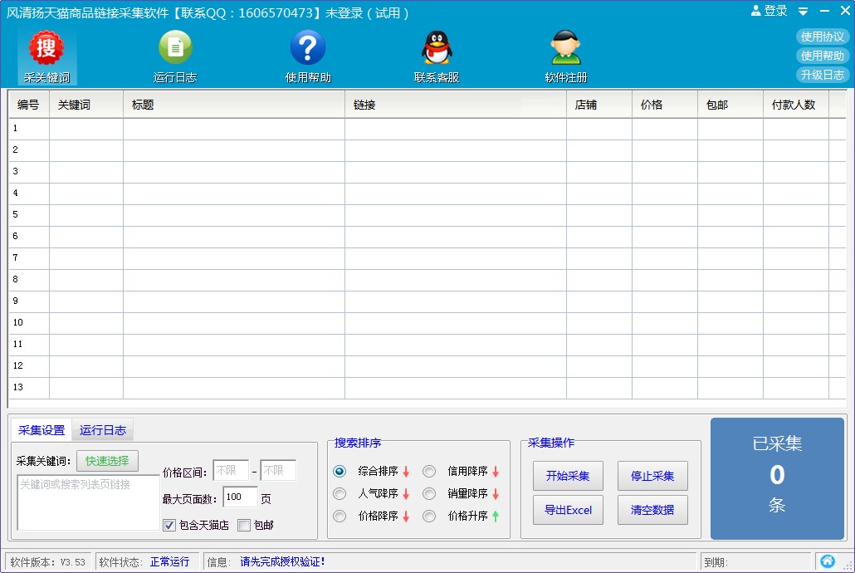855x573 pixels.
Task: Select the 人气降序 radio button
Action: (x=340, y=494)
